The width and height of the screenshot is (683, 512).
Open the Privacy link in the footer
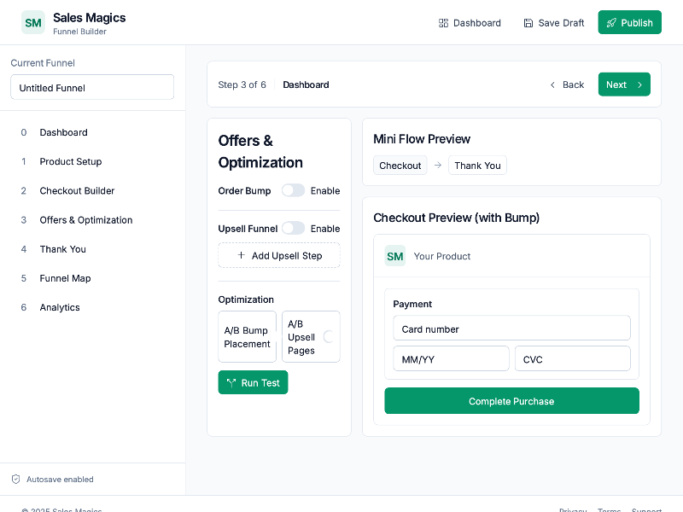573,509
